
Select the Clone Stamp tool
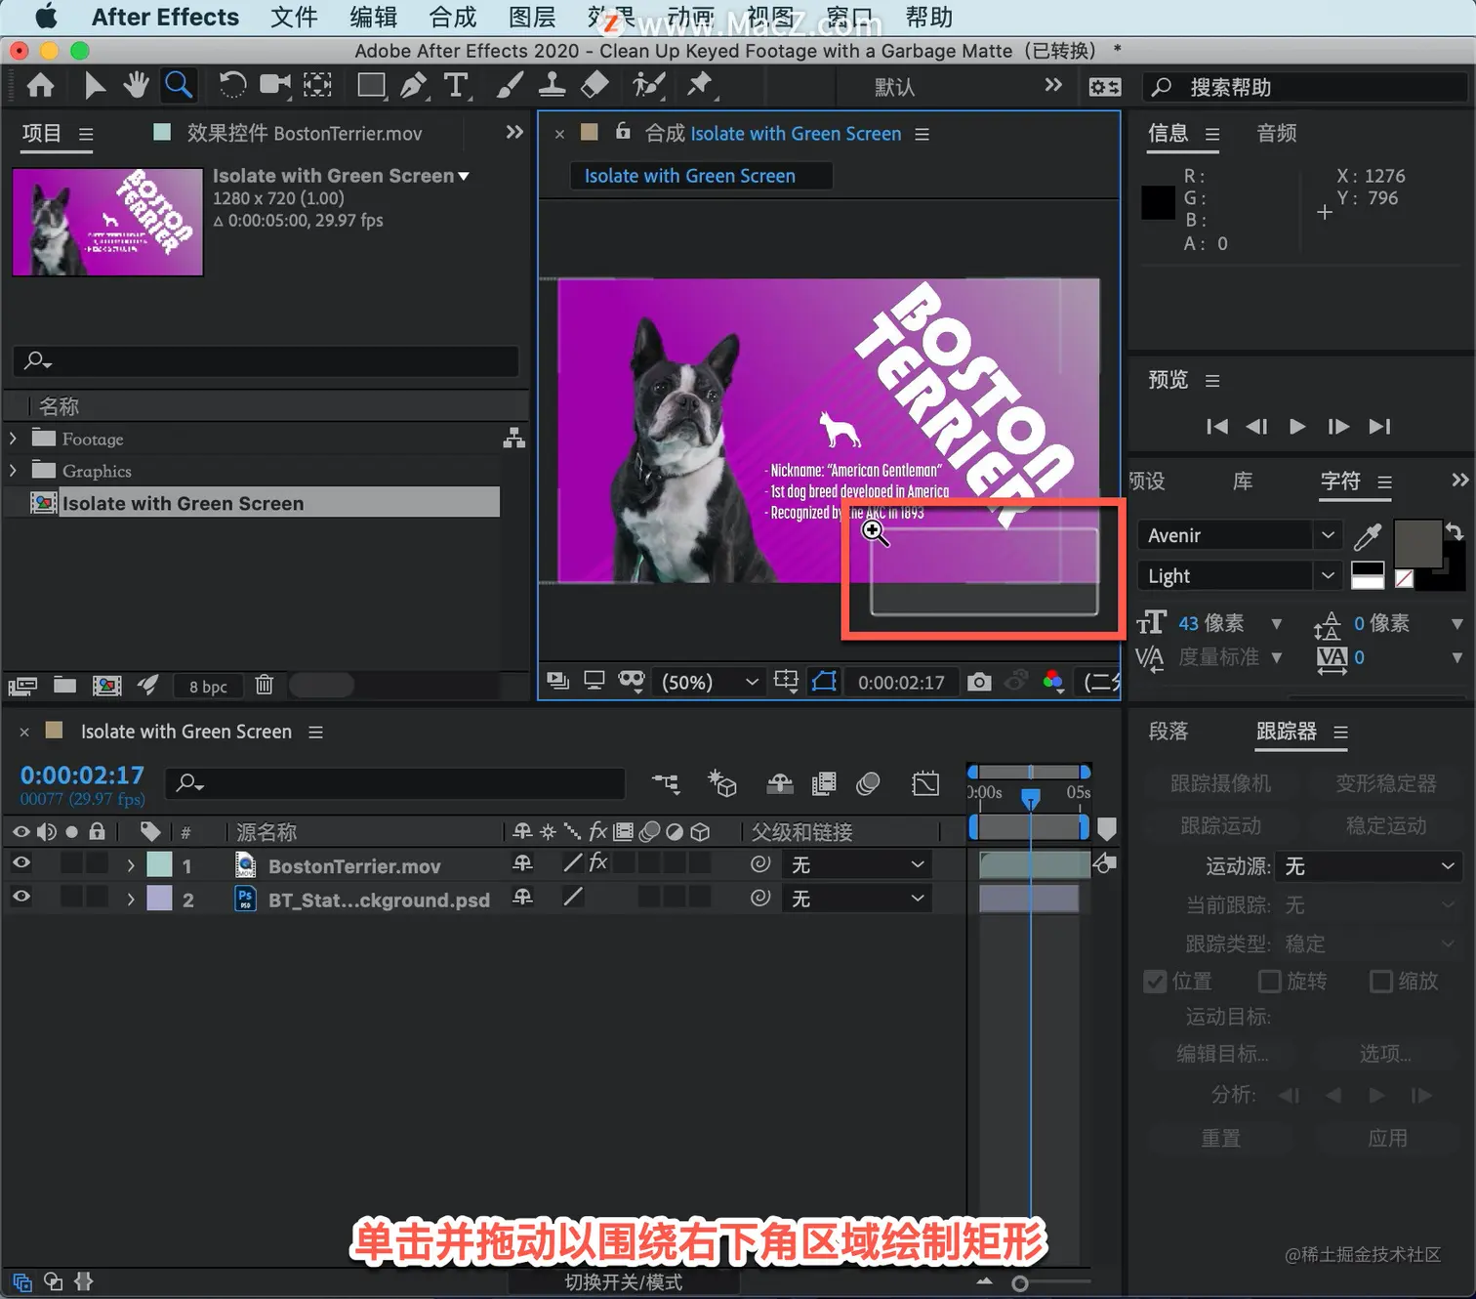tap(552, 86)
